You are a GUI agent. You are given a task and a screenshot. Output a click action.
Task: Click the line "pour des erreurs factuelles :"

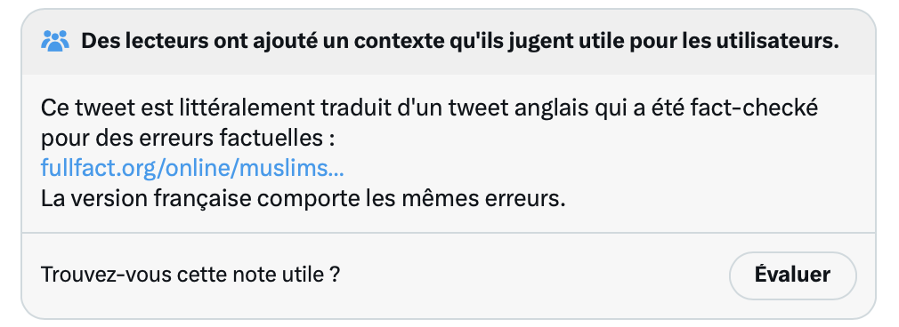pos(188,138)
